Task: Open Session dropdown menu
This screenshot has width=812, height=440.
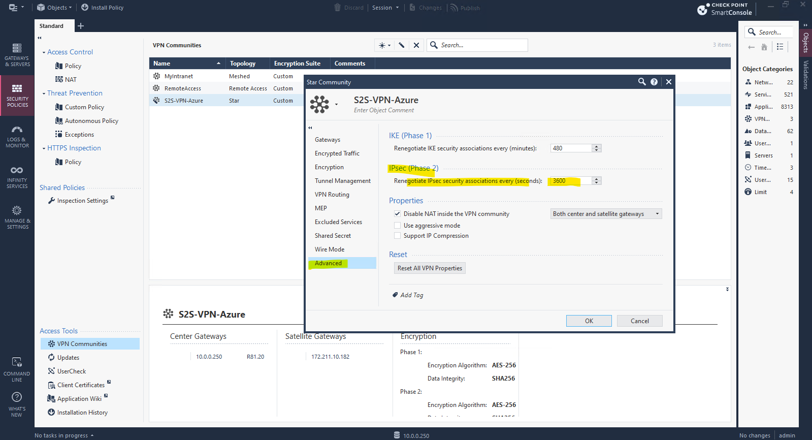Action: point(385,8)
